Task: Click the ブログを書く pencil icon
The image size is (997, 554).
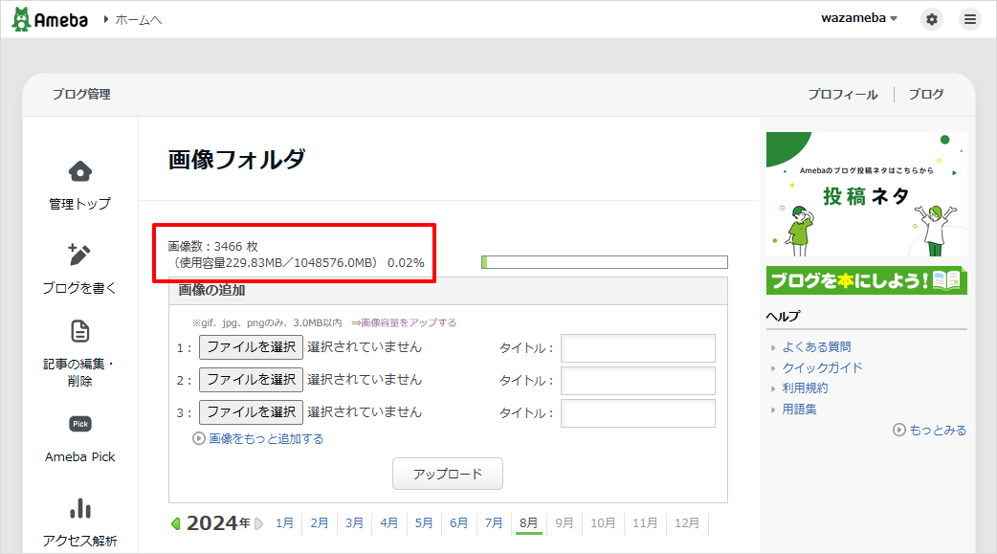Action: (79, 255)
